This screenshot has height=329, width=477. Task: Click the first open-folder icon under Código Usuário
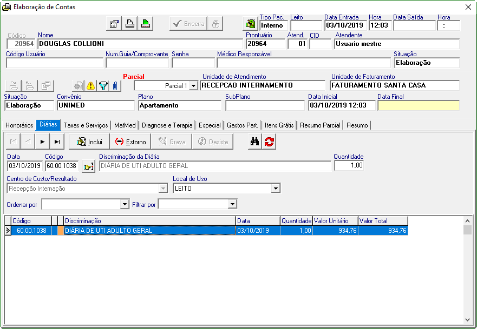(x=14, y=86)
